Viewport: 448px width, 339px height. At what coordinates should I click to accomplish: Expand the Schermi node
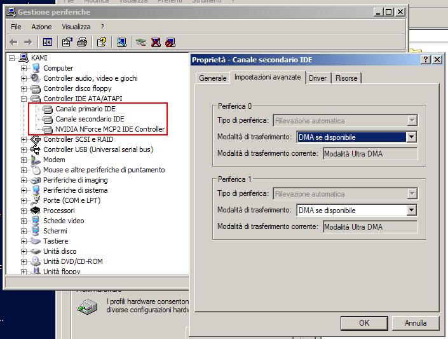(24, 231)
